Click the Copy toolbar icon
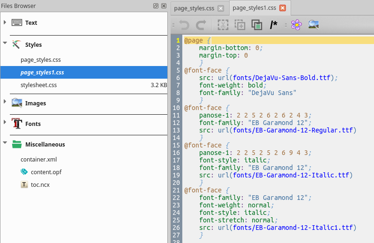 tap(240, 25)
